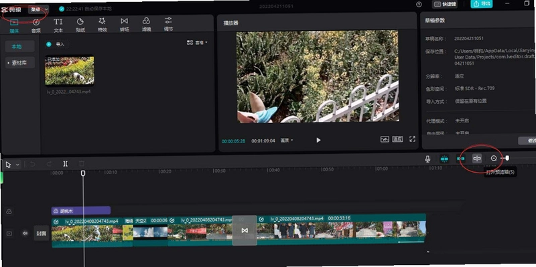536x267 pixels.
Task: Open the 菜单 dropdown menu
Action: [x=38, y=9]
